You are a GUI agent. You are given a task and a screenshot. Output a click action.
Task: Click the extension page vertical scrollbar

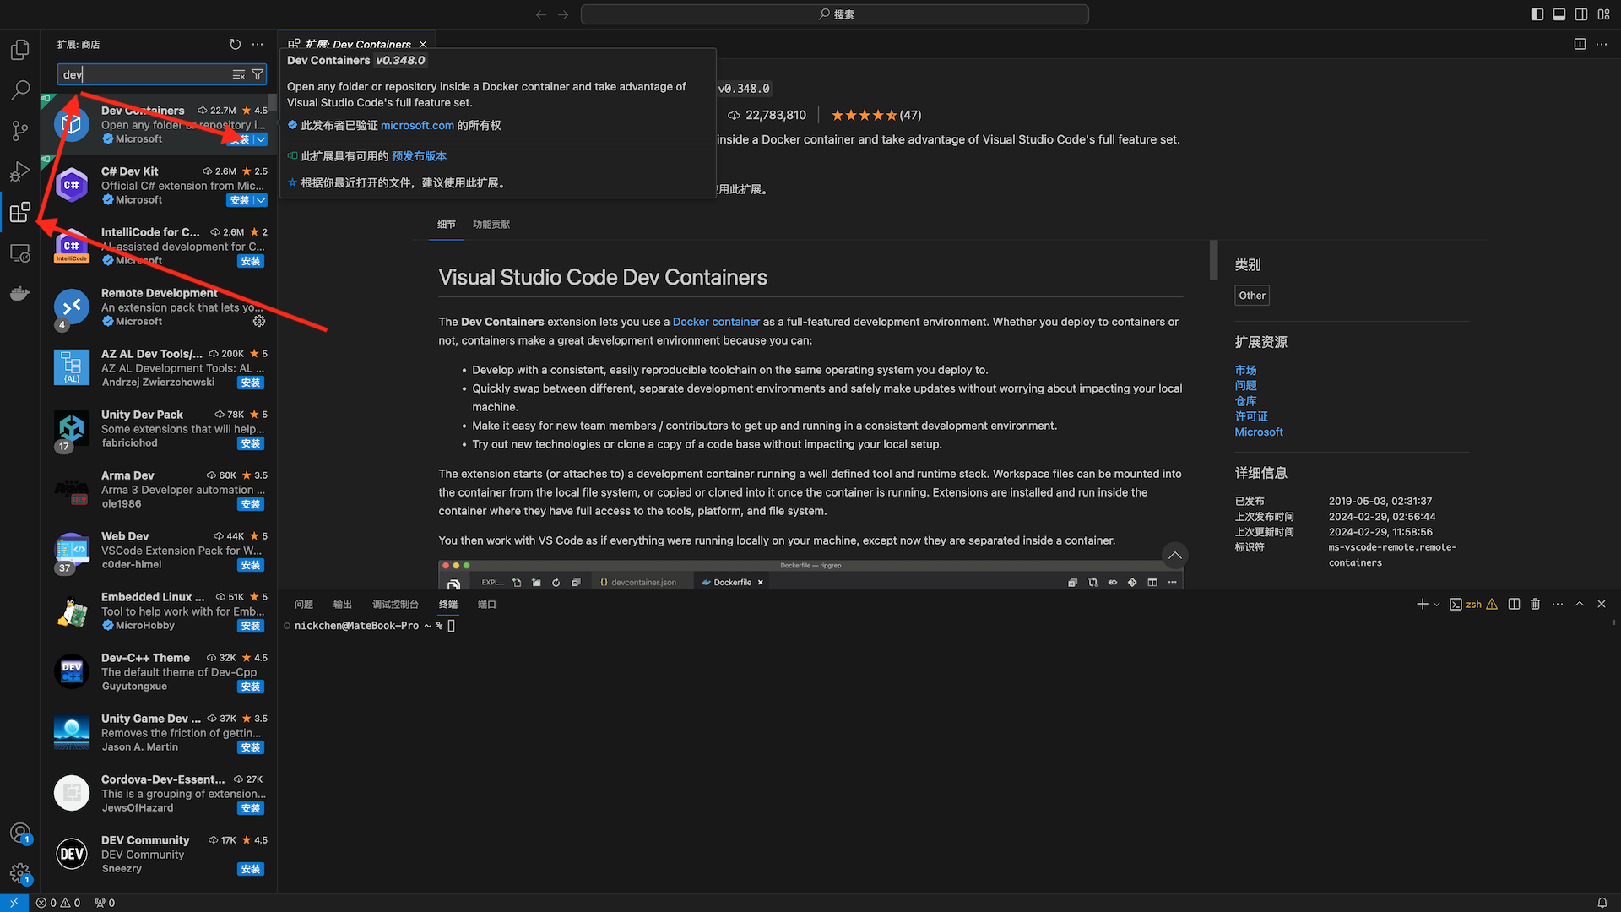point(1213,260)
